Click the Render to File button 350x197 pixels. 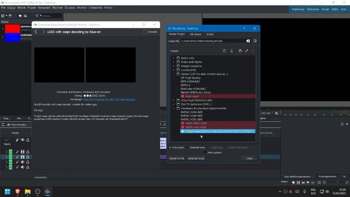[x=177, y=158]
